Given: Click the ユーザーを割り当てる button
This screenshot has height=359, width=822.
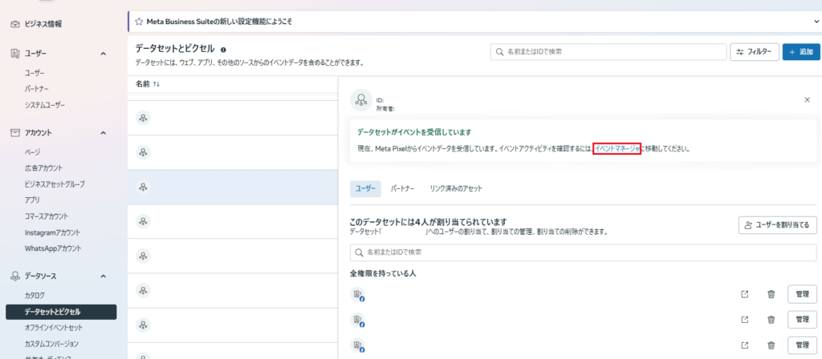Looking at the screenshot, I should click(778, 225).
